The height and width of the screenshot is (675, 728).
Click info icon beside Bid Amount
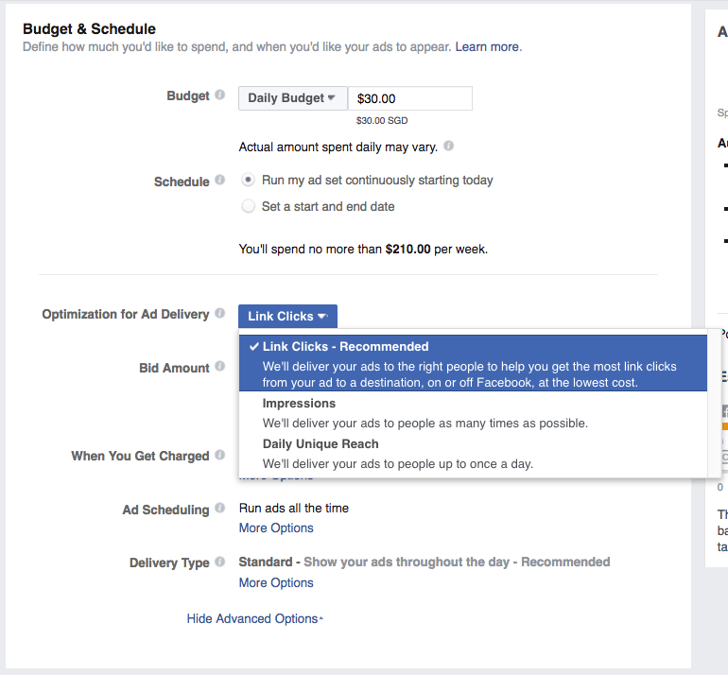coord(220,368)
